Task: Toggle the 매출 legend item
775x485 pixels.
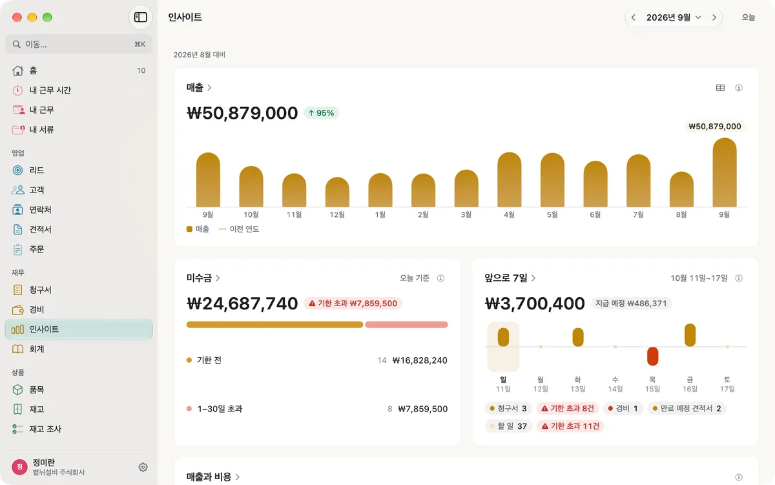Action: (198, 229)
